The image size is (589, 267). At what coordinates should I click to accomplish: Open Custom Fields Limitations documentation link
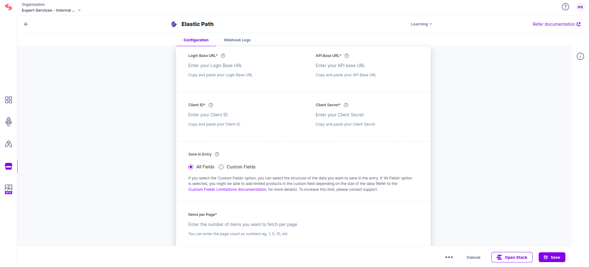tap(227, 190)
